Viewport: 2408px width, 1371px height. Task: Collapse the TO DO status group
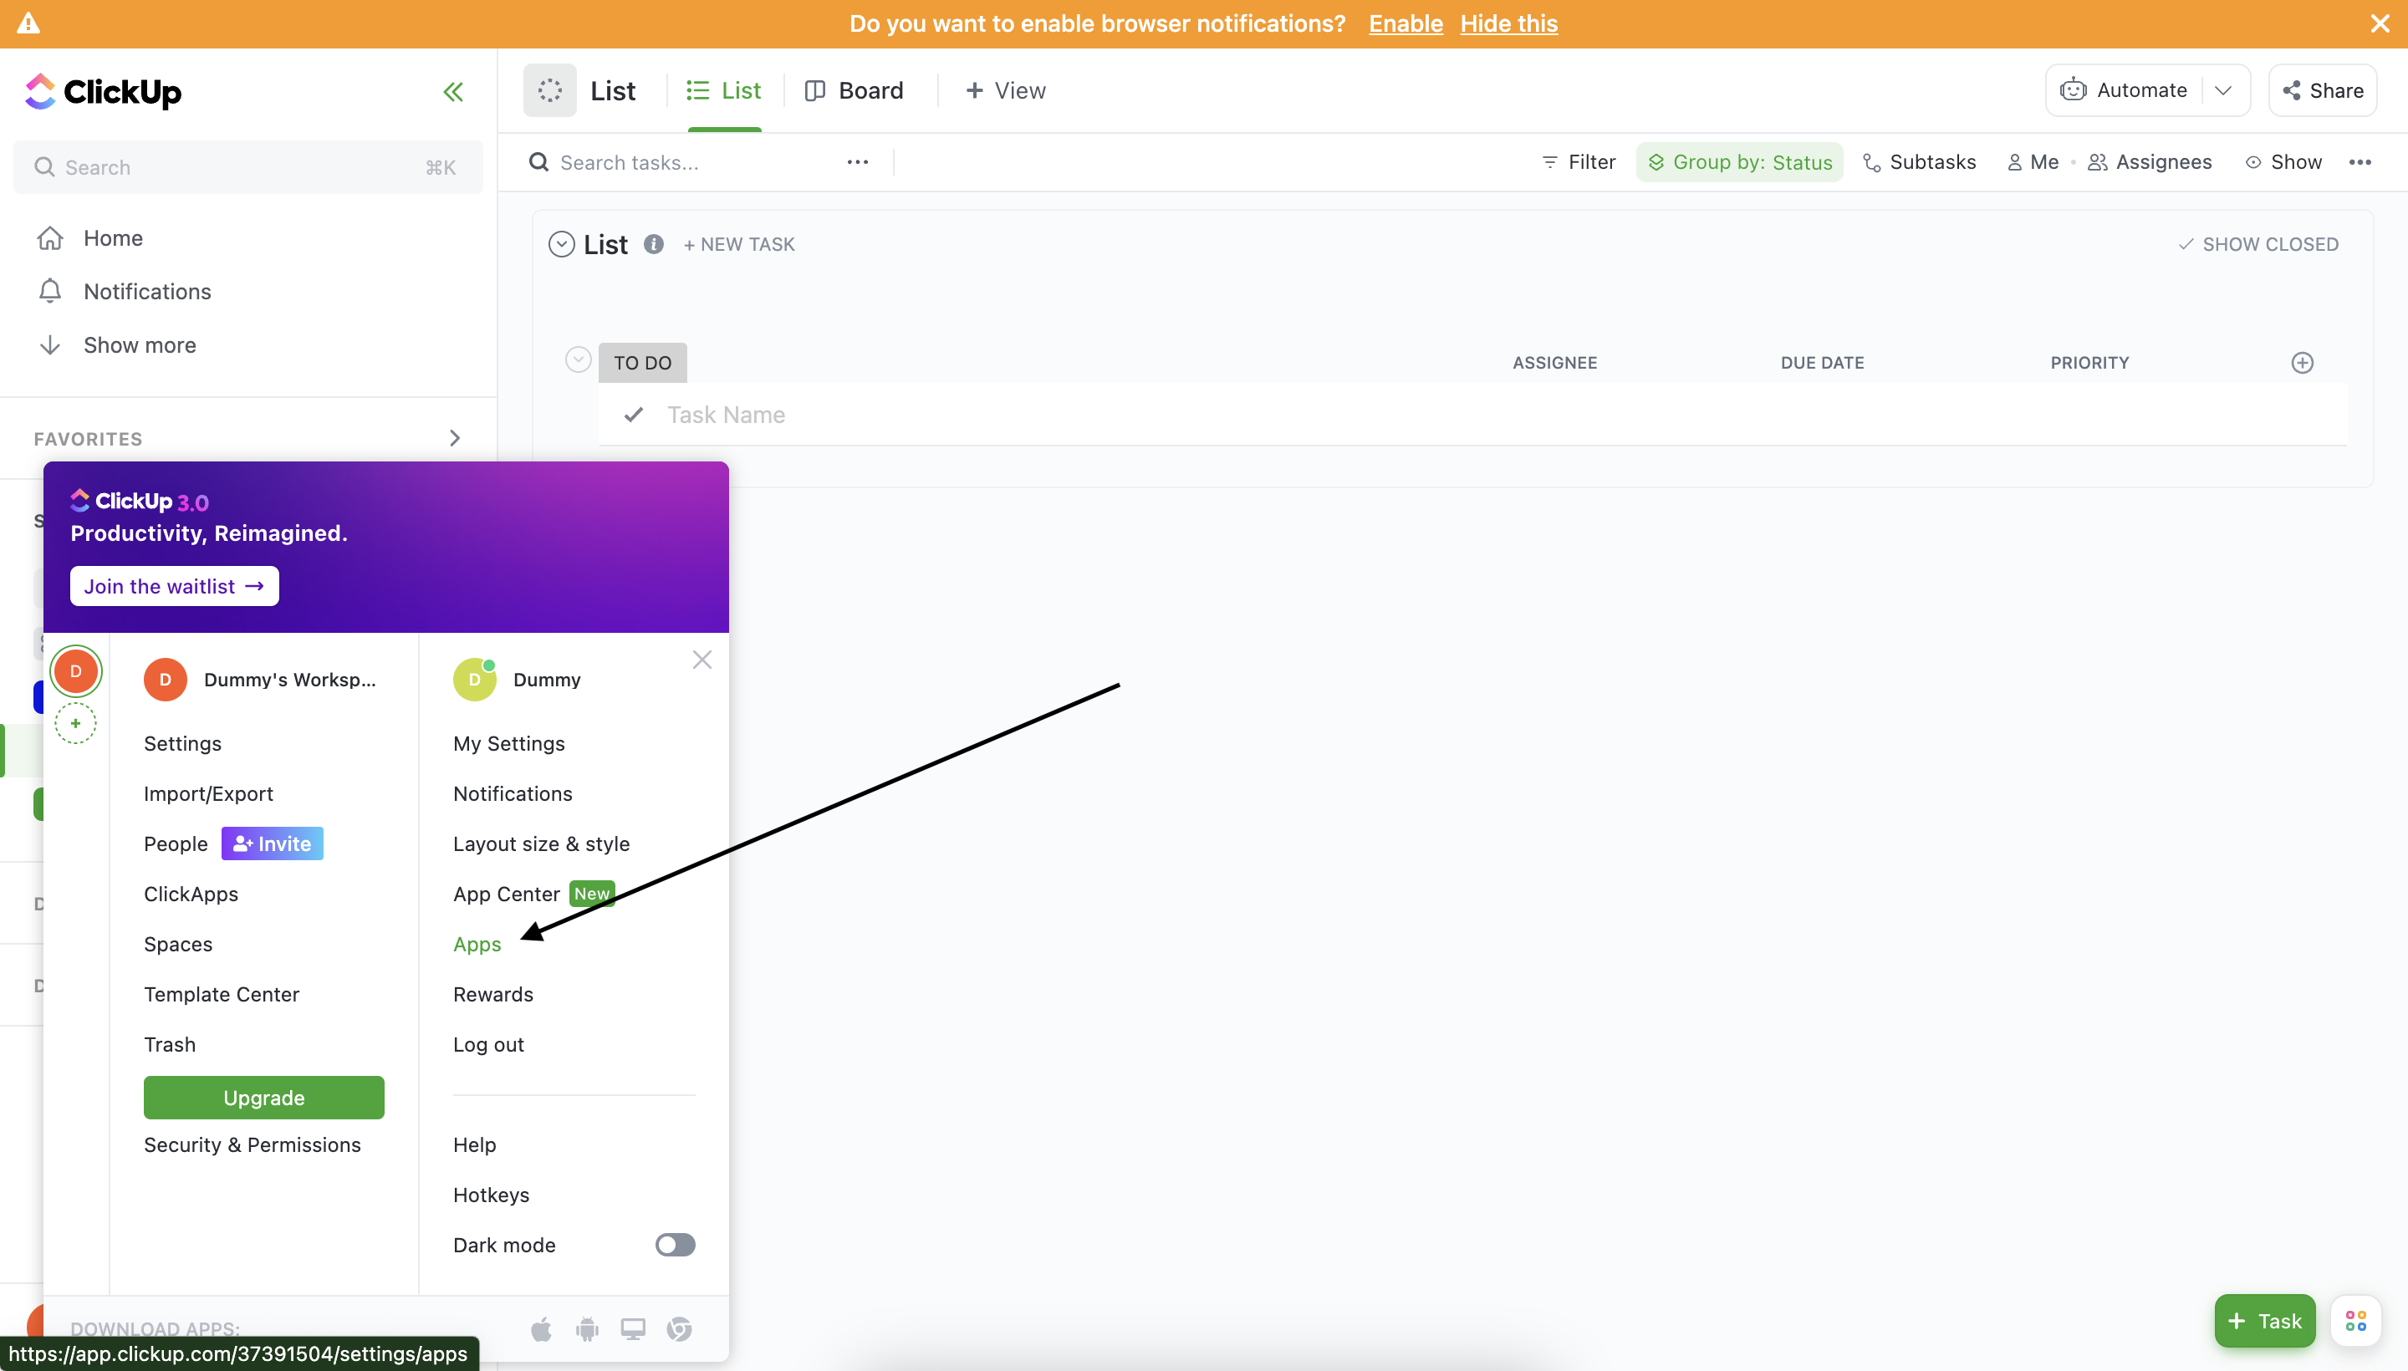click(577, 359)
